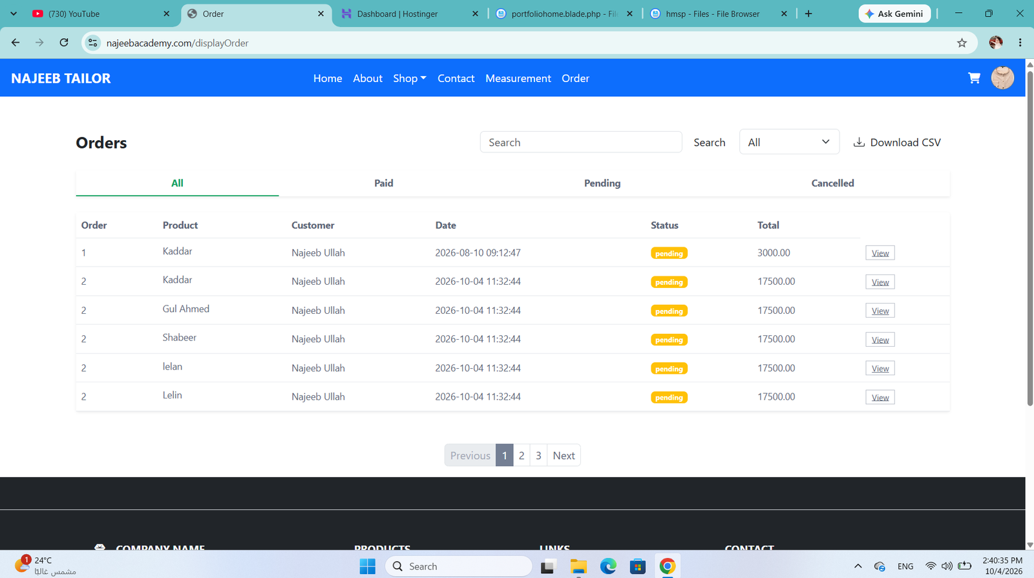
Task: Close the YouTube browser tab
Action: tap(167, 14)
